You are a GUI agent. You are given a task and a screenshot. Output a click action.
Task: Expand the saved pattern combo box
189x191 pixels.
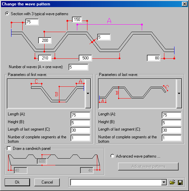pos(164,182)
